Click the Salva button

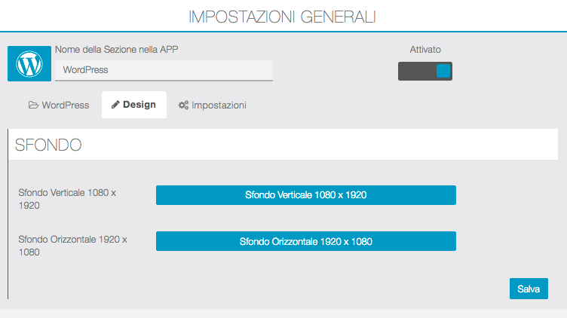[529, 289]
